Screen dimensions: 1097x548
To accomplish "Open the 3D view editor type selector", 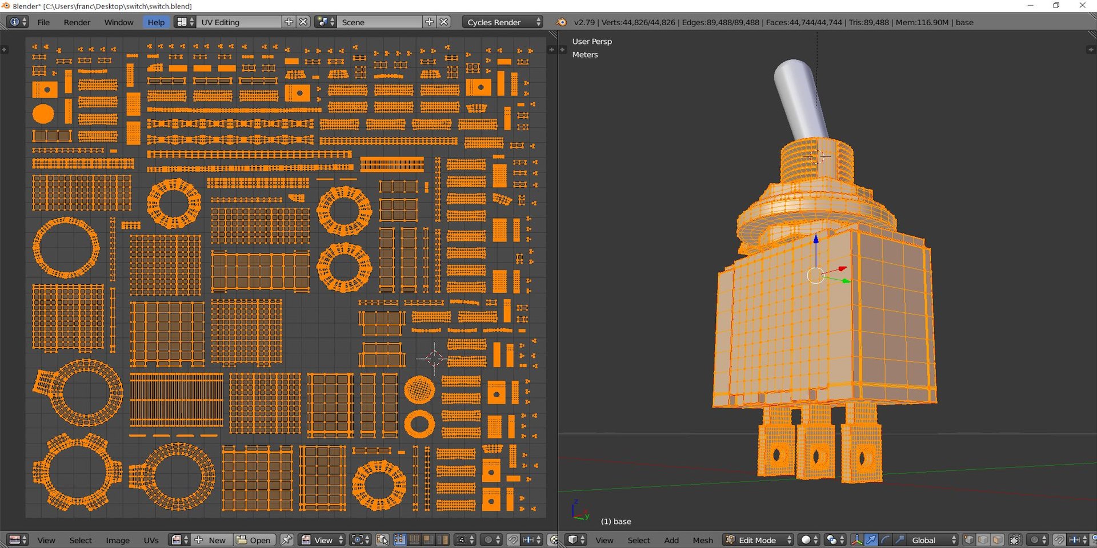I will [x=576, y=540].
